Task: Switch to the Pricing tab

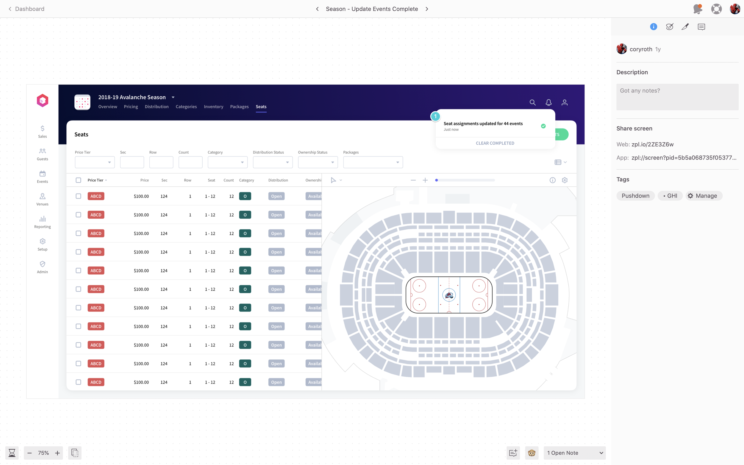Action: pos(131,107)
